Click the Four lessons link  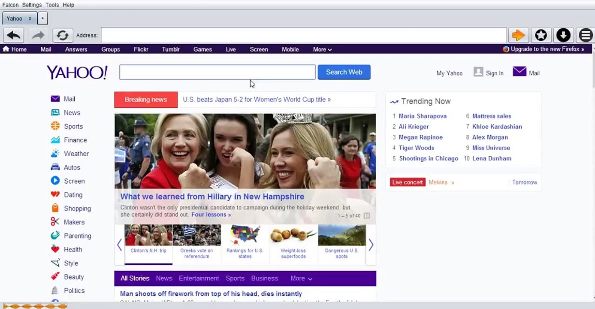211,215
